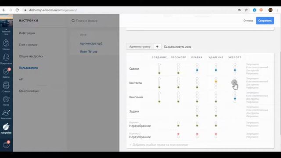
Task: Set Компании Правка permission slider
Action: [x=197, y=97]
